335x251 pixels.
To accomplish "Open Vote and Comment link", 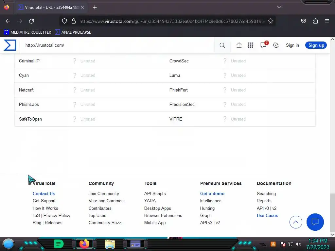I will tap(107, 201).
